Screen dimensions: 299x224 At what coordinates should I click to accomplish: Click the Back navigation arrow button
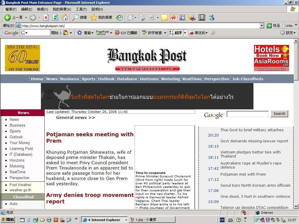click(x=8, y=17)
